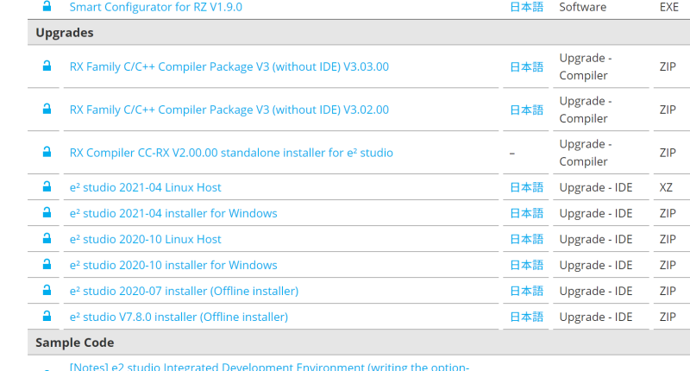Open e² studio 2020-10 installer for Windows
Image resolution: width=690 pixels, height=371 pixels.
click(173, 265)
